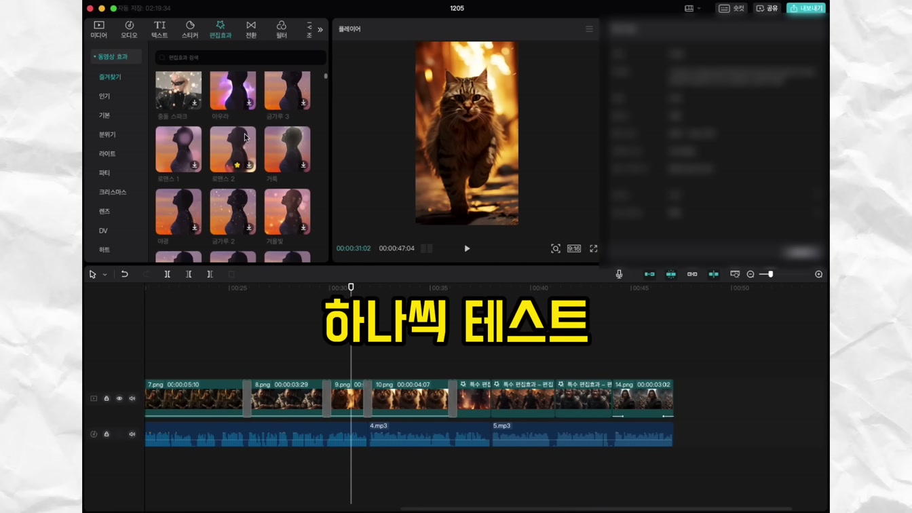Mute the audio track speaker icon
Image resolution: width=912 pixels, height=513 pixels.
[132, 434]
